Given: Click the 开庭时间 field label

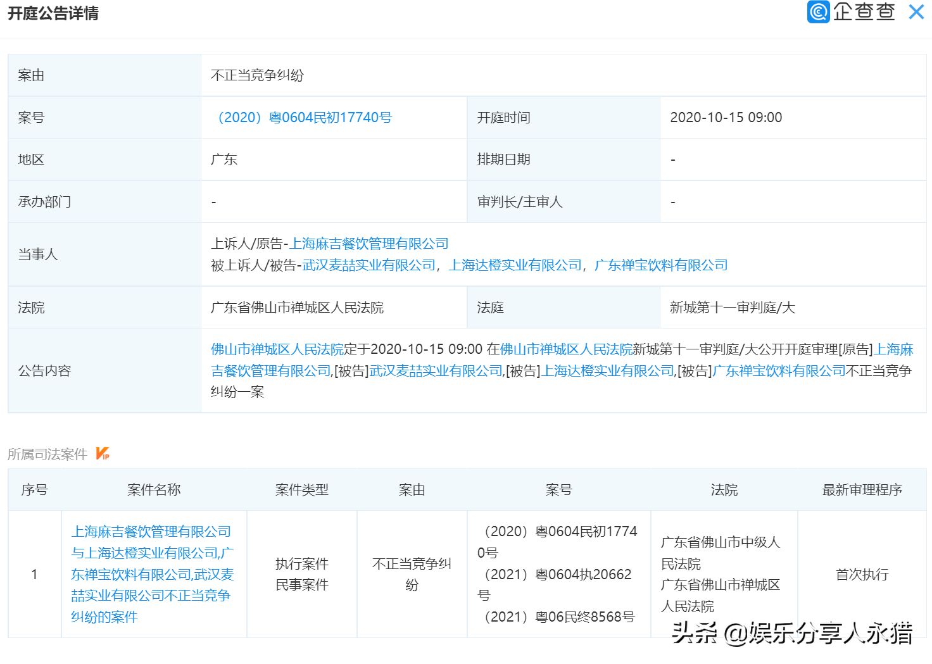Looking at the screenshot, I should pos(504,118).
